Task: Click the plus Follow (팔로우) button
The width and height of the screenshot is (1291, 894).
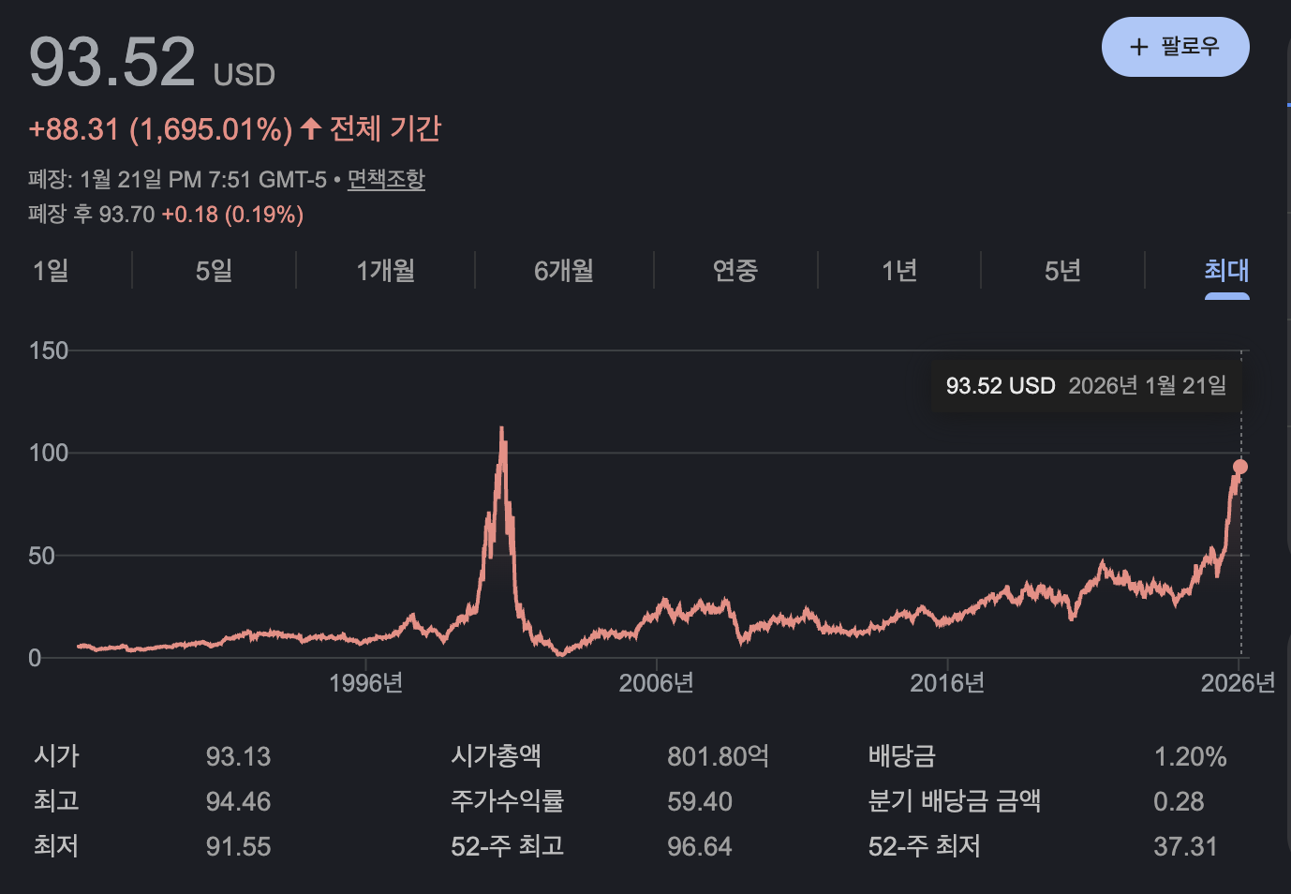Action: [x=1175, y=47]
